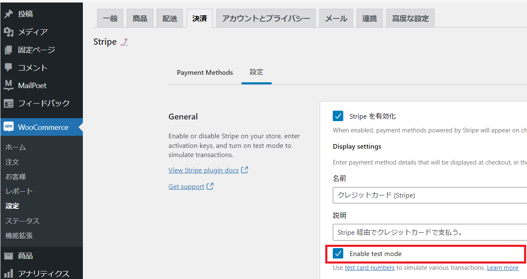Click the アナリティクス bar chart icon

(9, 274)
